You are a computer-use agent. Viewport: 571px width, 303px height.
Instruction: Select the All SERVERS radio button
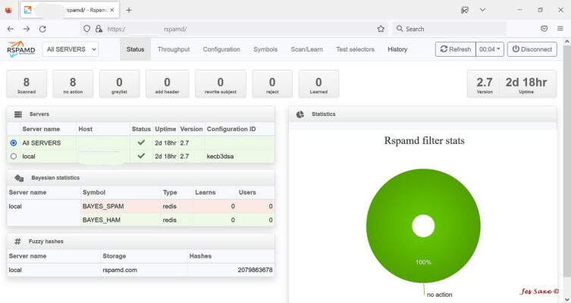pyautogui.click(x=14, y=143)
